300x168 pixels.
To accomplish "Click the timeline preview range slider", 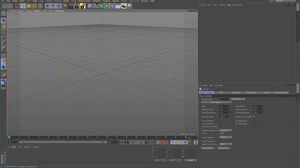I will tap(63, 142).
